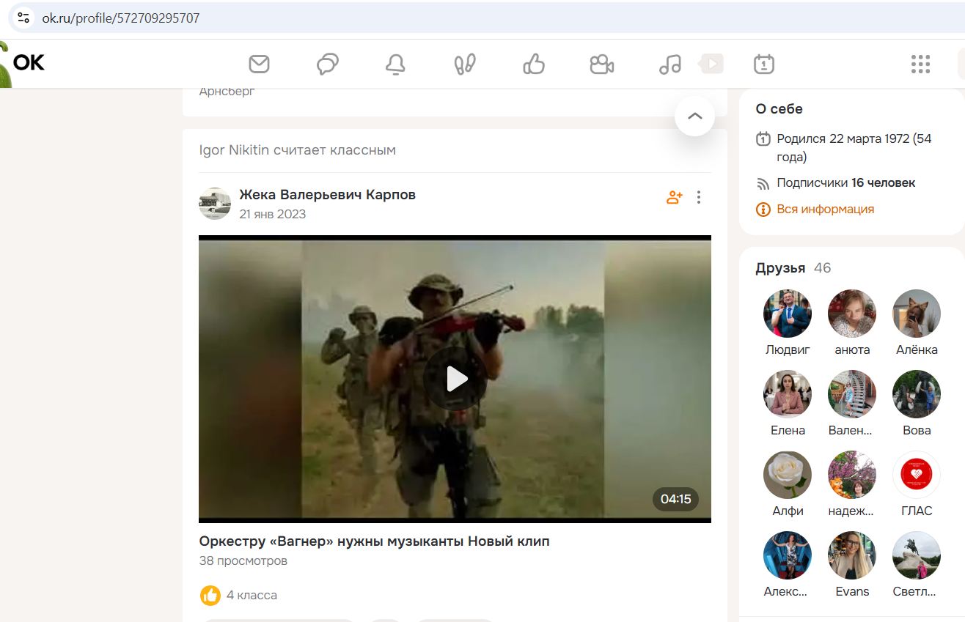Open friend Людвиг's avatar
The image size is (965, 622).
tap(788, 313)
